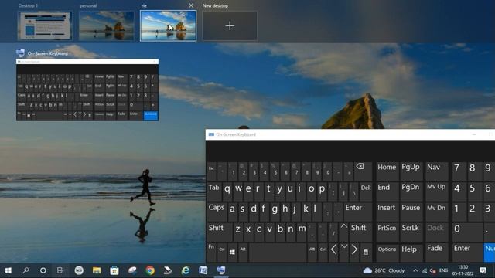Switch to the Desktop 1 virtual desktop
This screenshot has width=495, height=278.
45,25
